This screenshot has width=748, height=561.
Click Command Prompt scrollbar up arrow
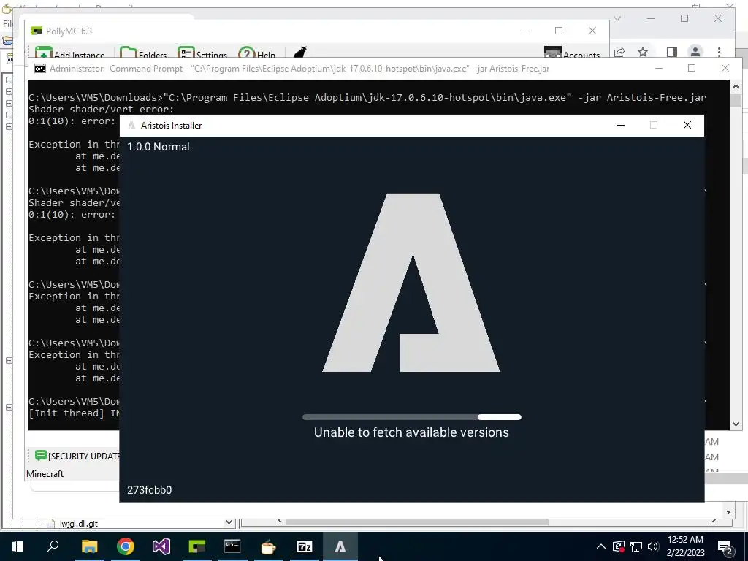(736, 86)
